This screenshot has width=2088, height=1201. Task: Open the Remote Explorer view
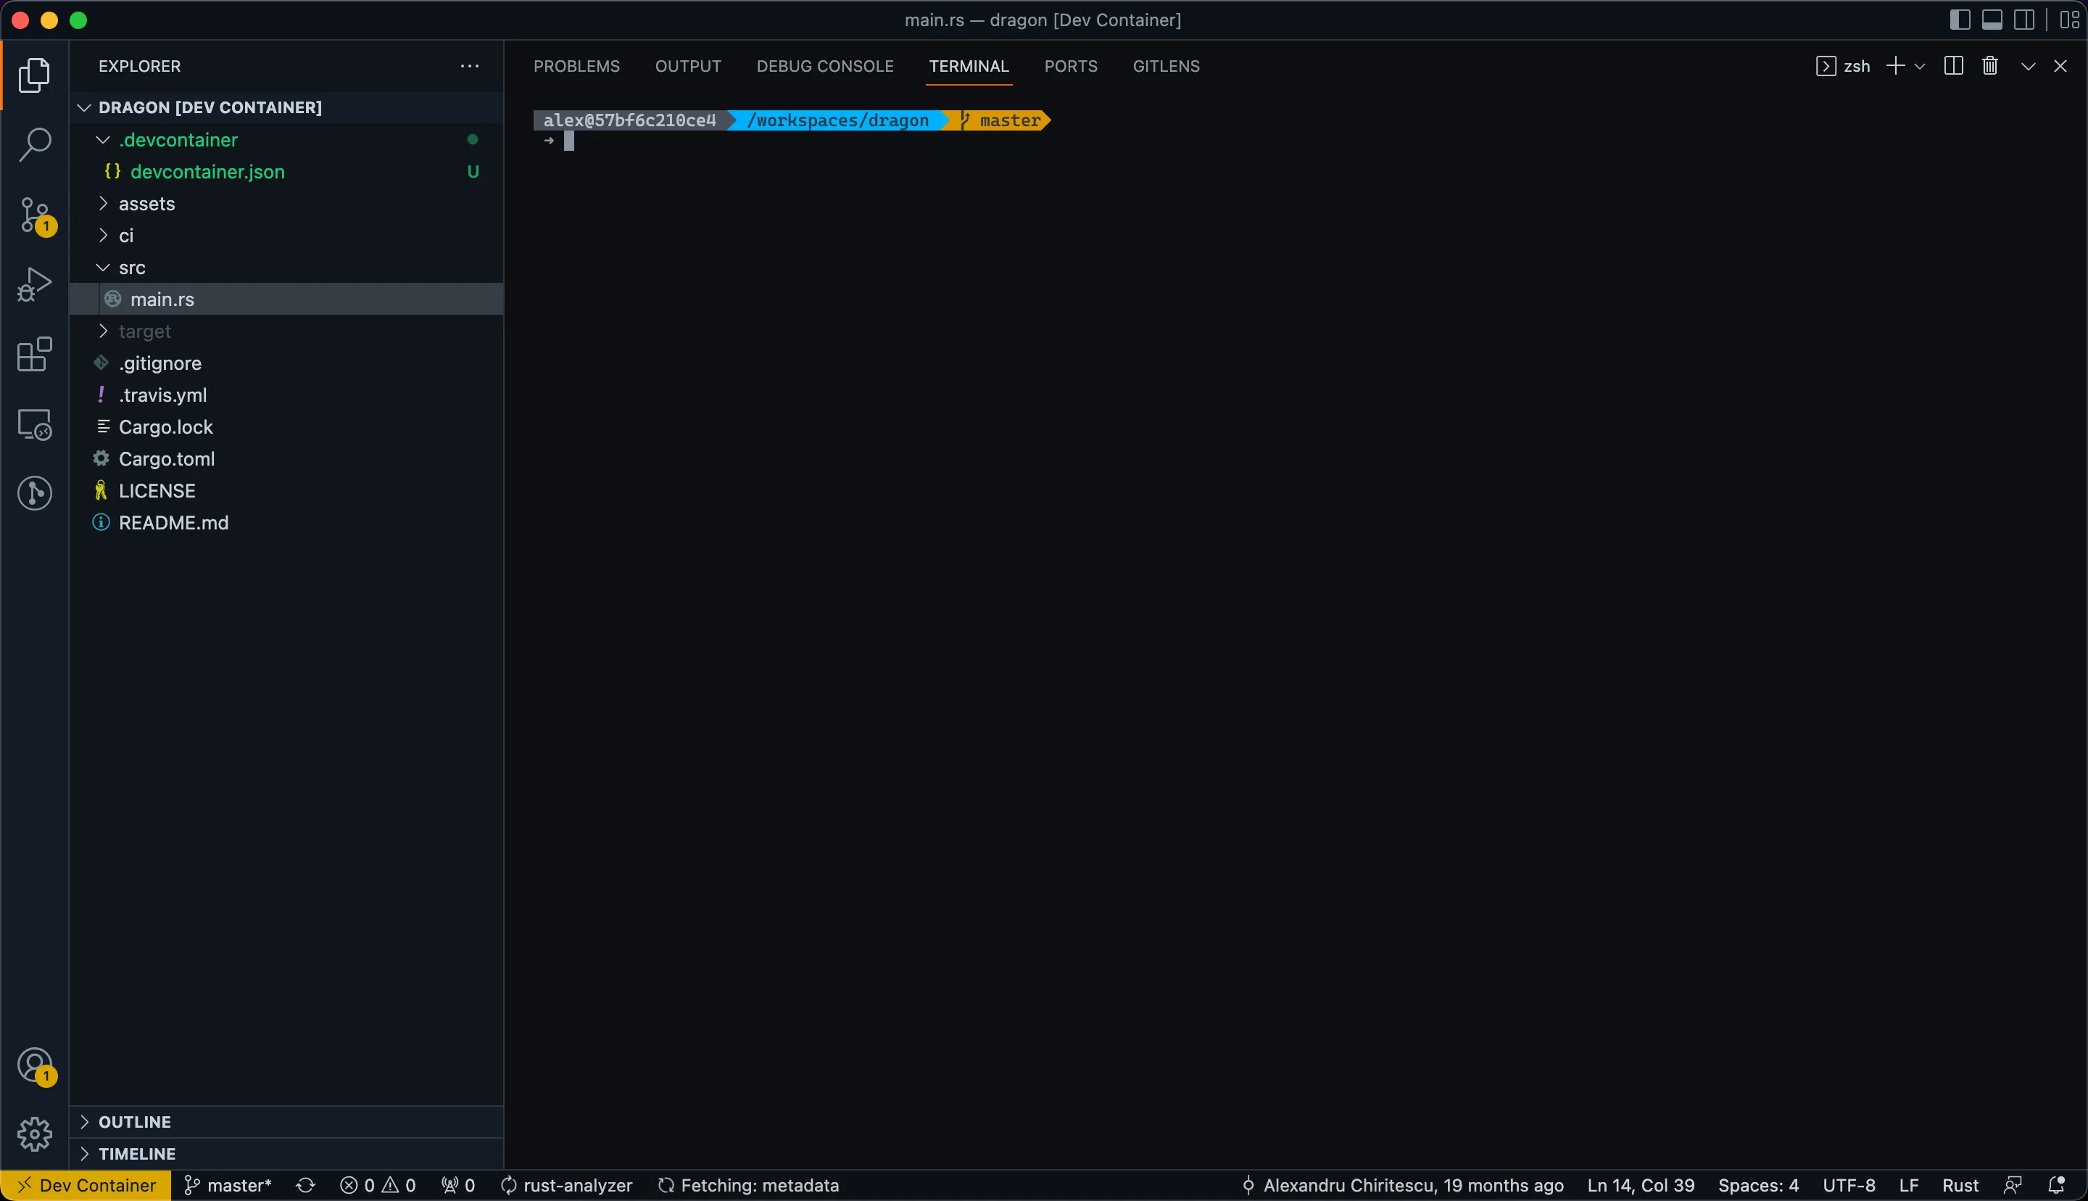click(35, 425)
